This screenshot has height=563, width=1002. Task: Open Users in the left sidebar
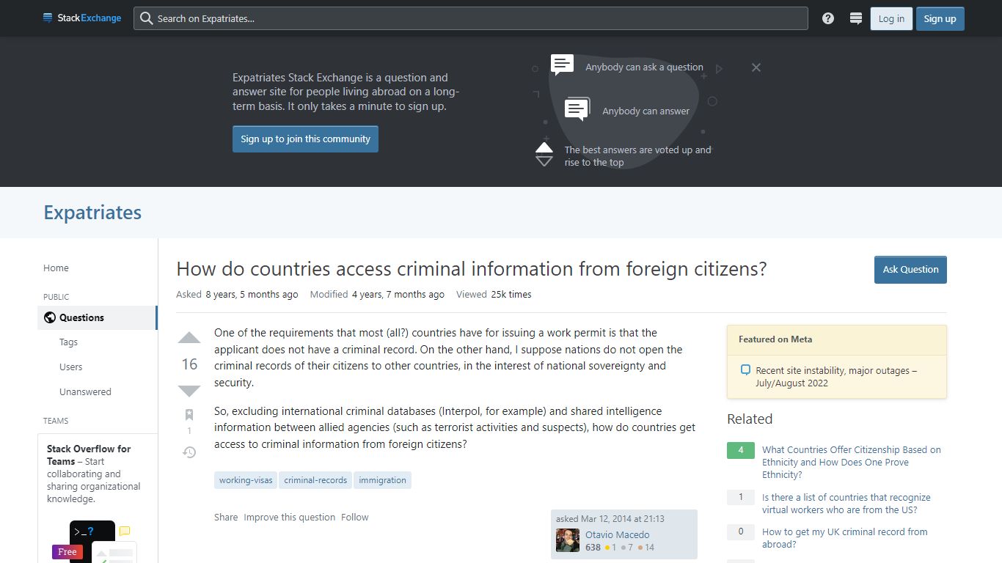tap(70, 367)
